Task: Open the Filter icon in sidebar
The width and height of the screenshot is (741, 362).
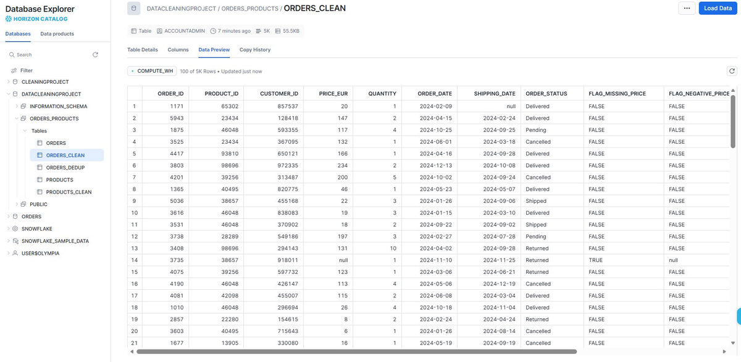Action: click(13, 70)
